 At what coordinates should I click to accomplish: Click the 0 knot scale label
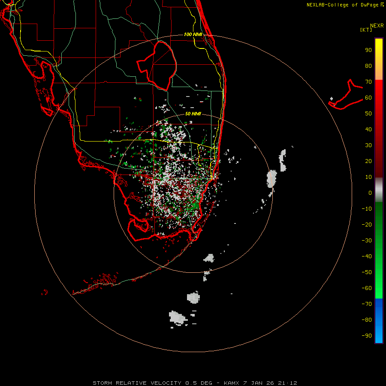coord(370,193)
